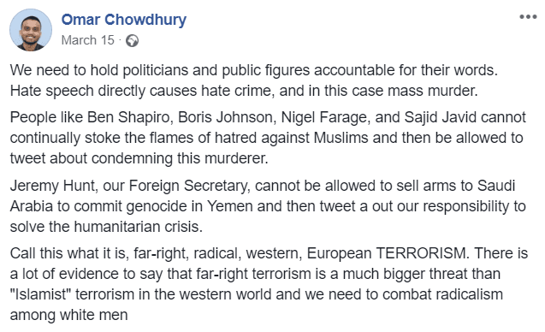Click the name Jeremy Hunt in the post
The height and width of the screenshot is (332, 545).
(54, 186)
